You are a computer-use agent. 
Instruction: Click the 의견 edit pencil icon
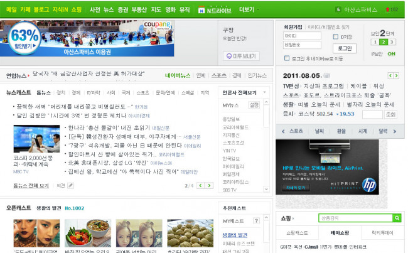70,186
